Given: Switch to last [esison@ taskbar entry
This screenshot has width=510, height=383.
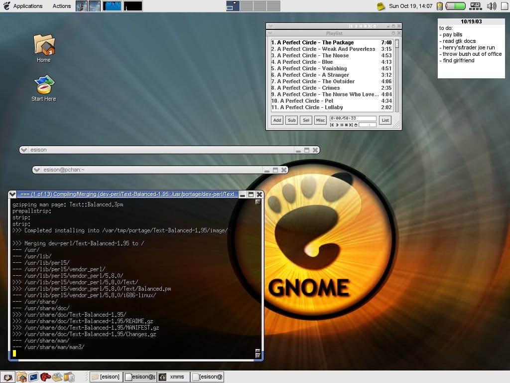Looking at the screenshot, I should point(208,377).
